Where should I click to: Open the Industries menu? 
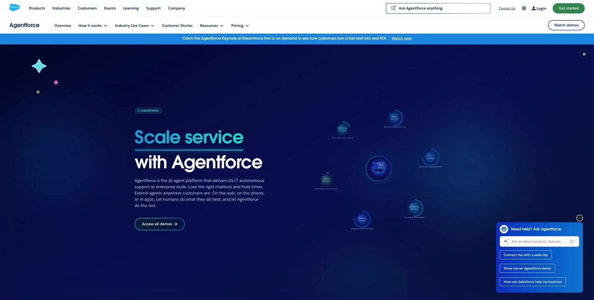61,8
